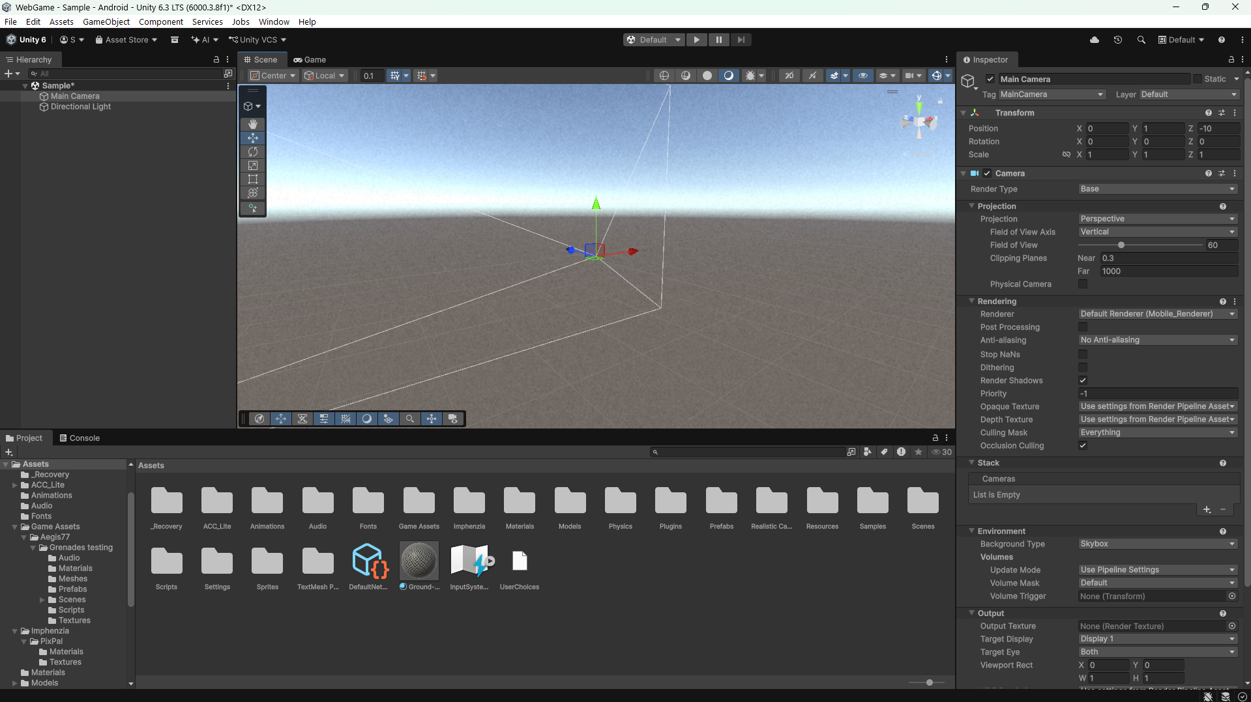Click the search by label icon in Project
Viewport: 1251px width, 702px height.
click(x=885, y=452)
